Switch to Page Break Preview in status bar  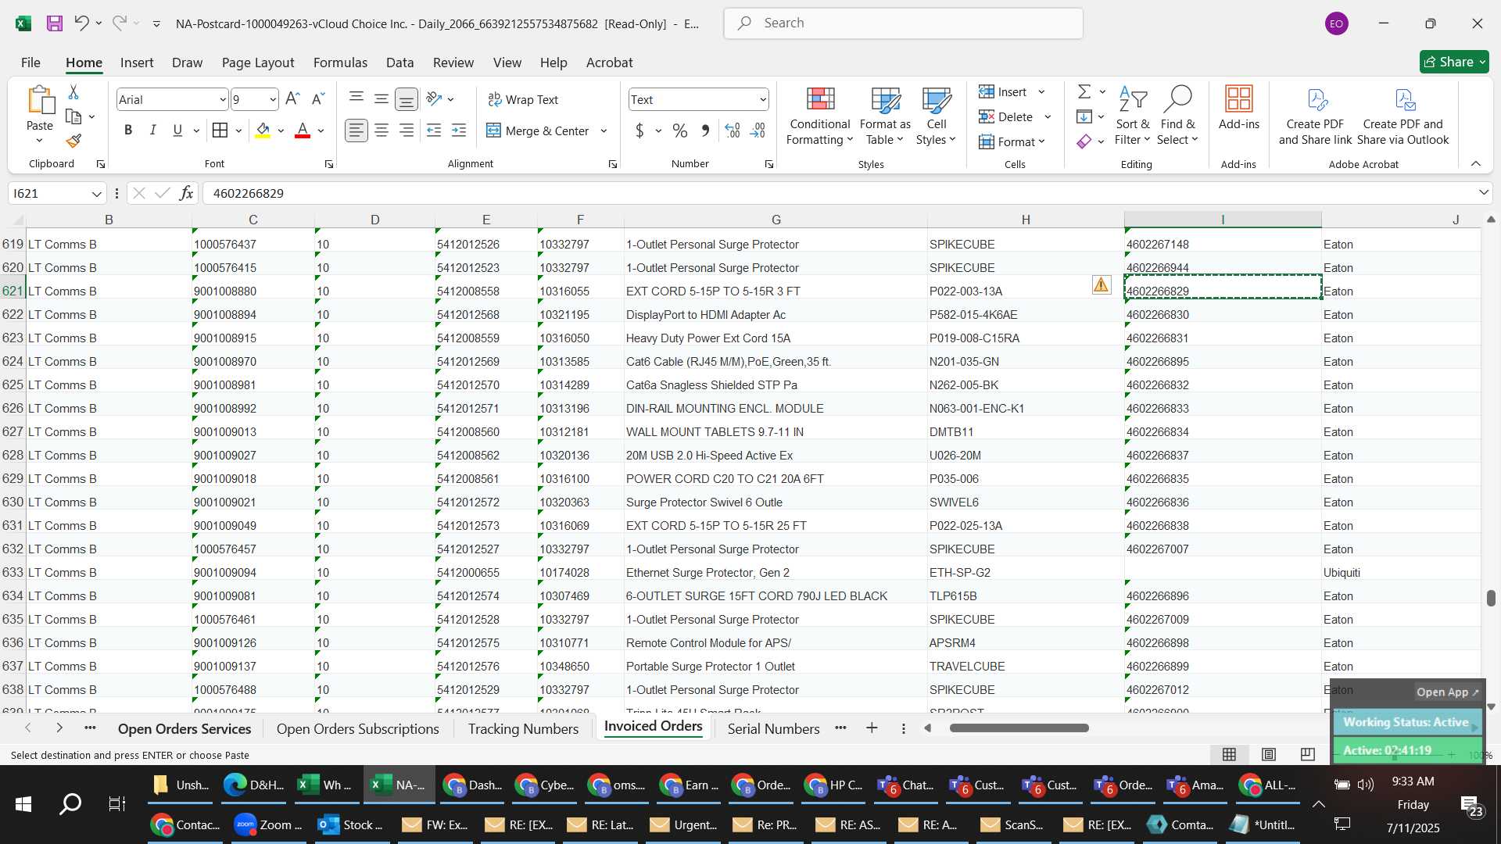coord(1307,754)
